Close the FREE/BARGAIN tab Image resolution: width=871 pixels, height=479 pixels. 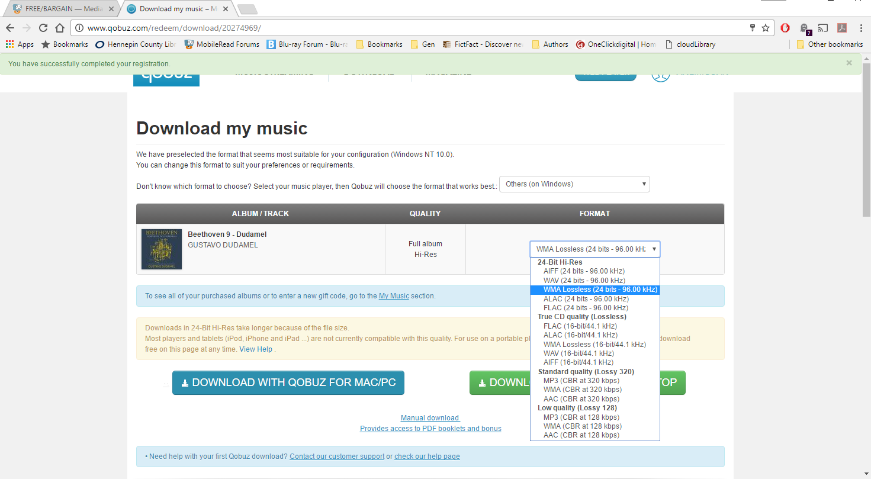click(x=111, y=9)
